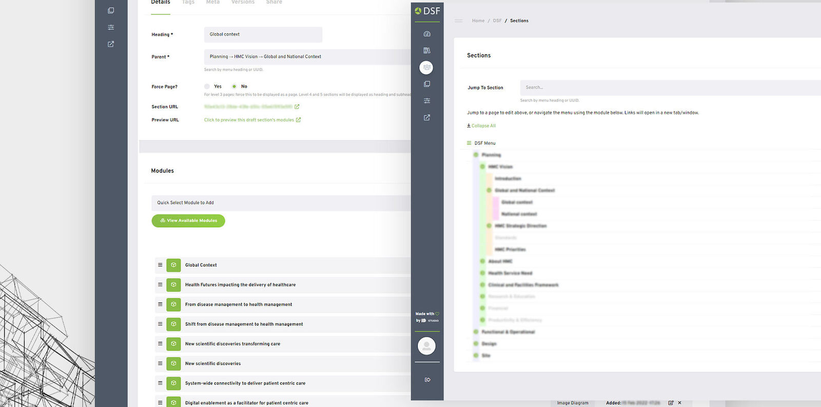Open the user avatar profile icon
Image resolution: width=821 pixels, height=407 pixels.
[426, 346]
